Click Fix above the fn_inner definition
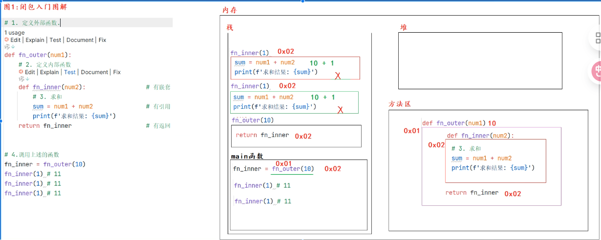This screenshot has height=240, width=601. (x=117, y=72)
